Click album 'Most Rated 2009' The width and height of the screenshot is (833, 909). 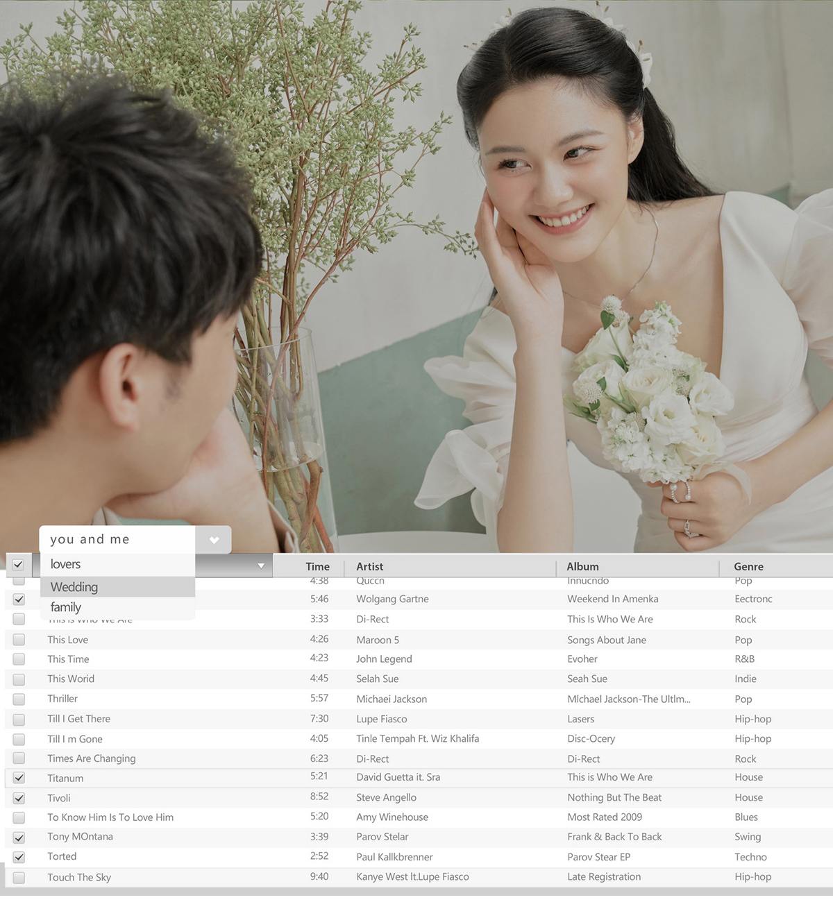605,817
